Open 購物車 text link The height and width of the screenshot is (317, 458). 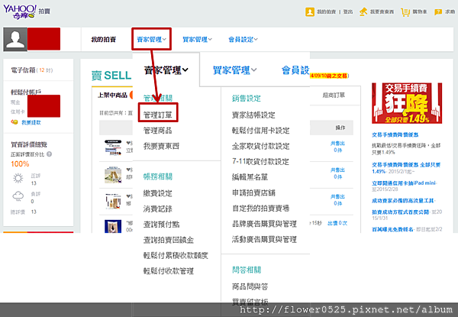point(419,11)
